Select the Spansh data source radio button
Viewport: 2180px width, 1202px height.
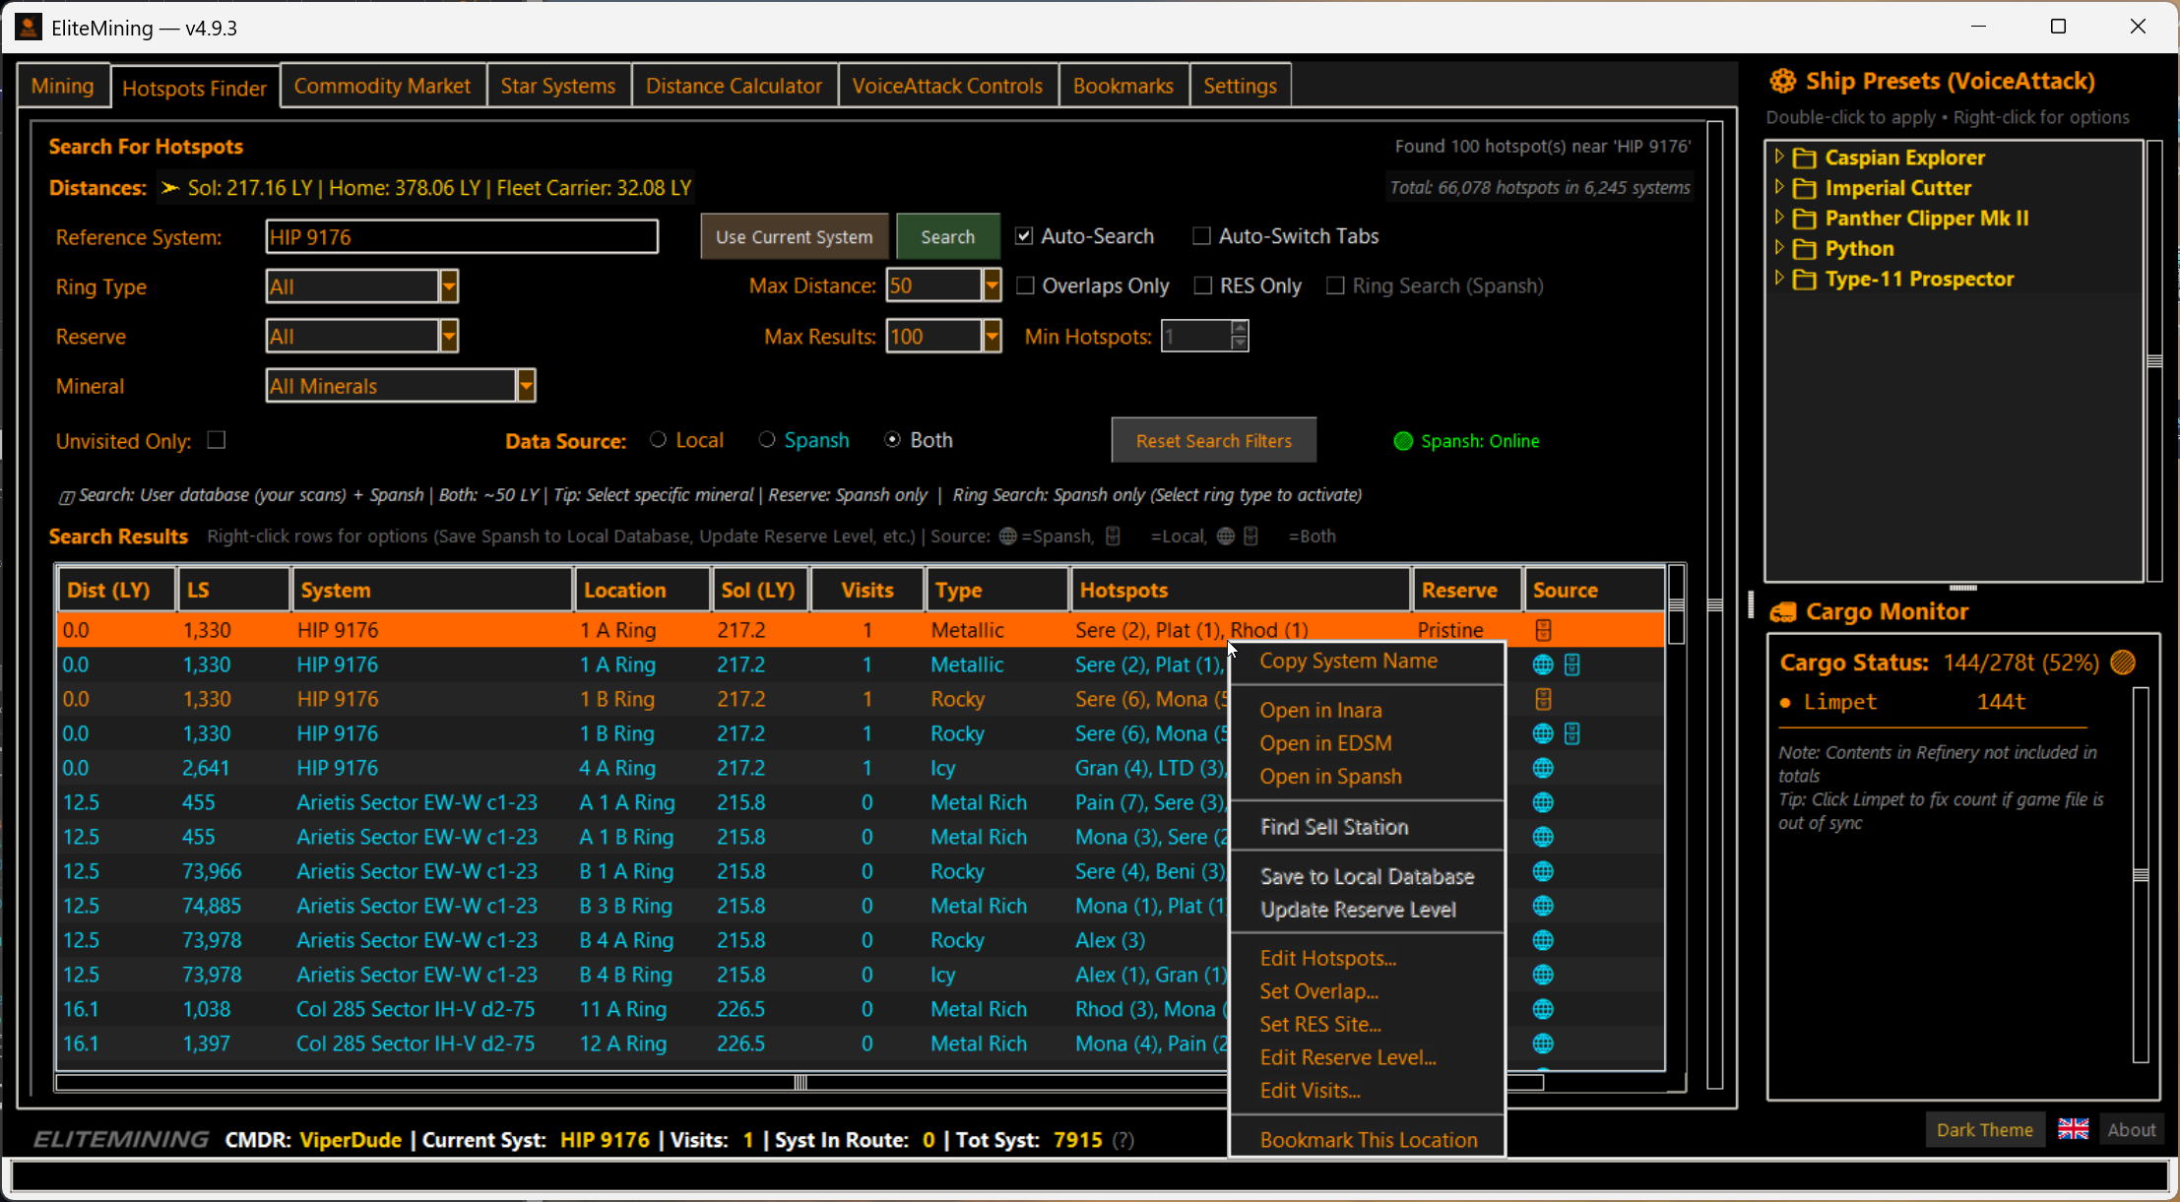(766, 440)
